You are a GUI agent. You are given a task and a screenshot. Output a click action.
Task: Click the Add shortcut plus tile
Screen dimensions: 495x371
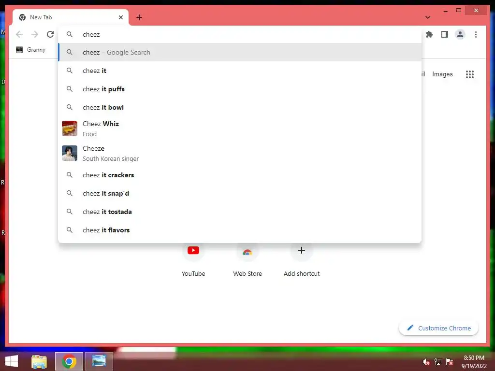pos(302,260)
